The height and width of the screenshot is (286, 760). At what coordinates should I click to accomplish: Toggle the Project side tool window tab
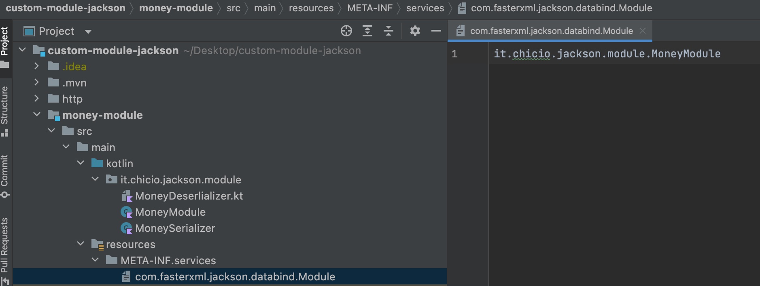coord(5,46)
